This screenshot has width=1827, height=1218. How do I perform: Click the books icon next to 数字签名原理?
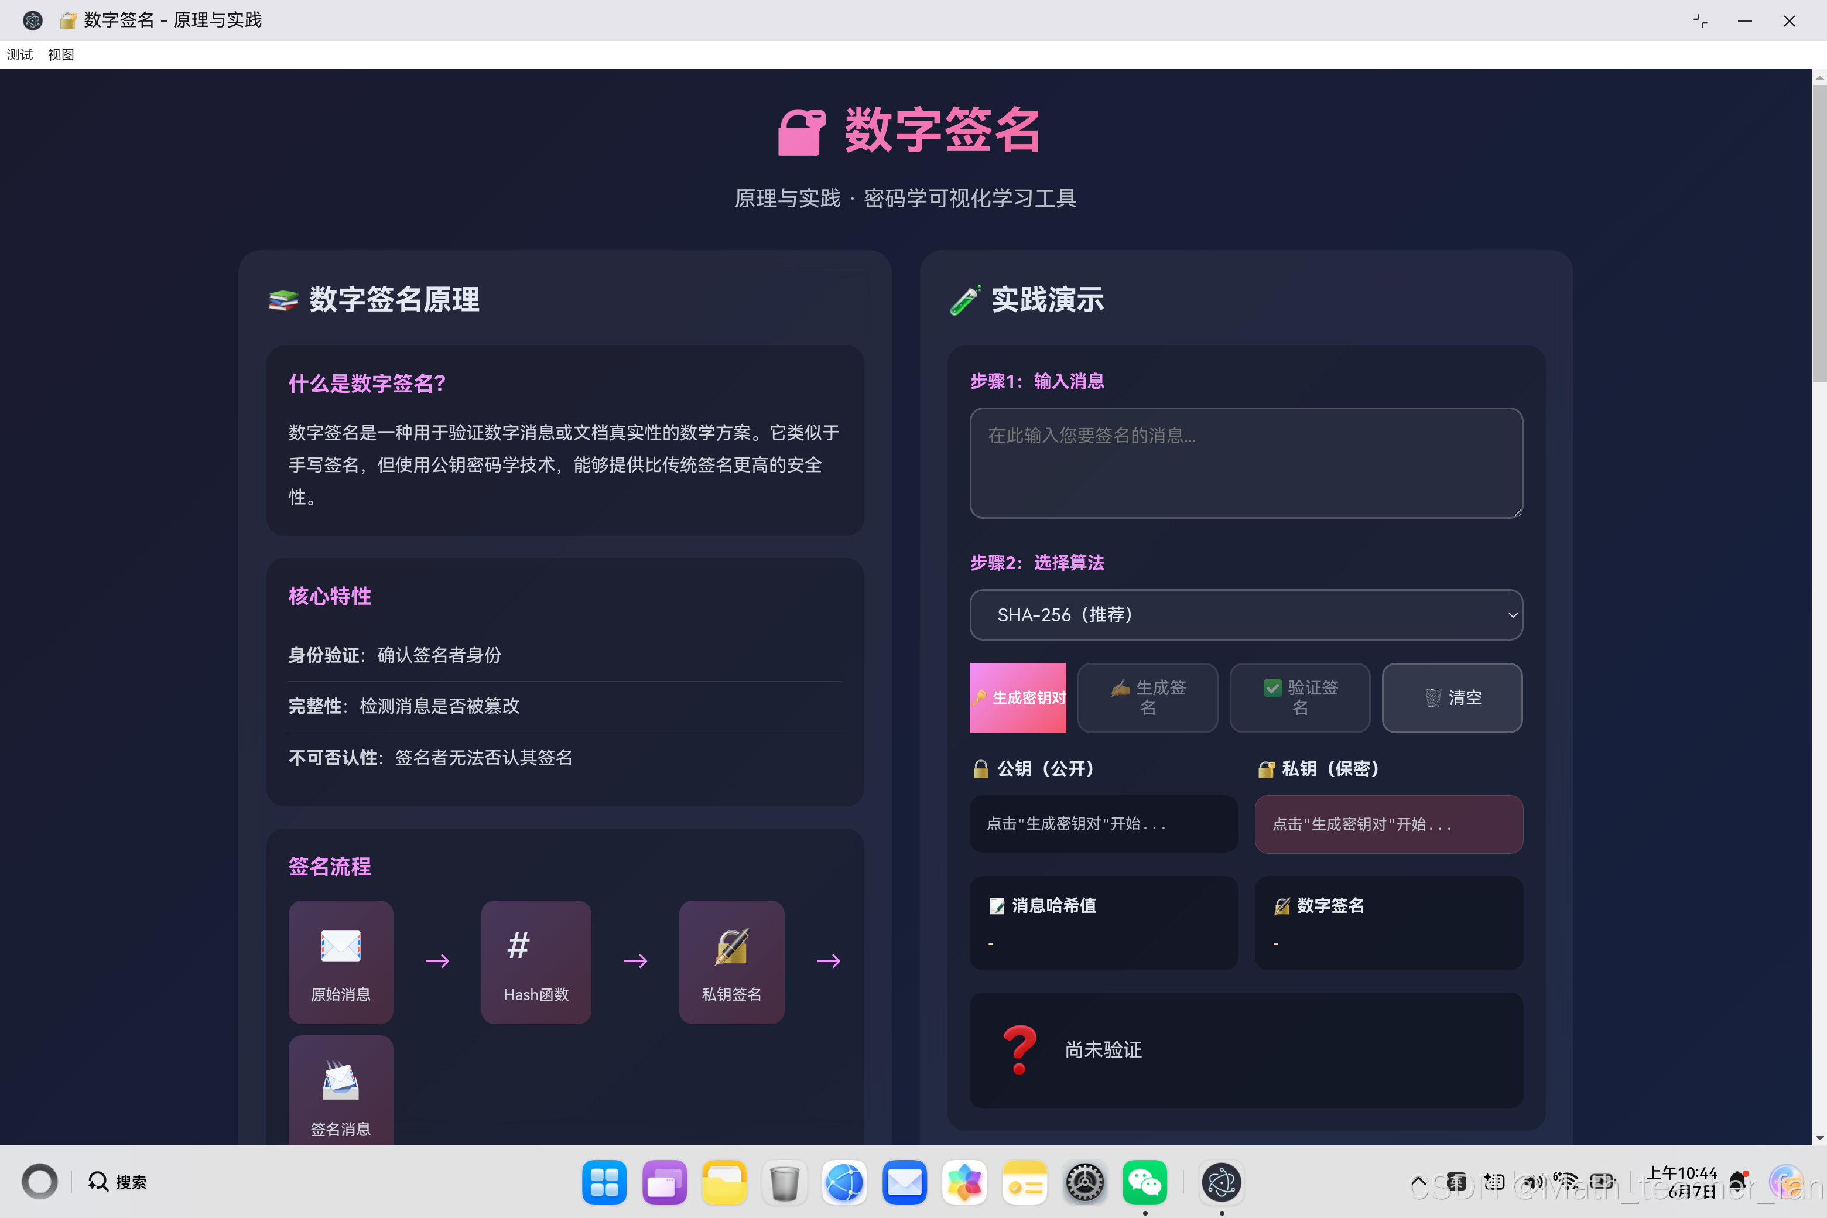(x=283, y=300)
